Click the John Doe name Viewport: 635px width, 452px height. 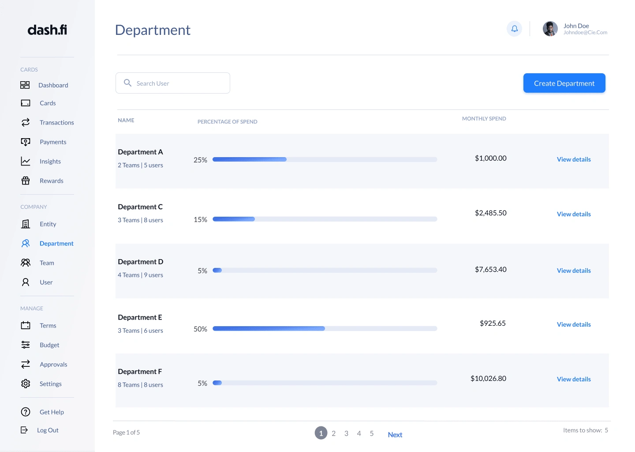tap(576, 26)
